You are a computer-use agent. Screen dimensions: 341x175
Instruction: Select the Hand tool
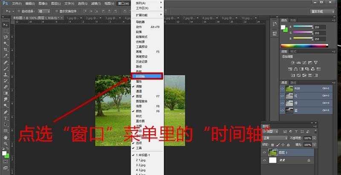(x=6, y=137)
